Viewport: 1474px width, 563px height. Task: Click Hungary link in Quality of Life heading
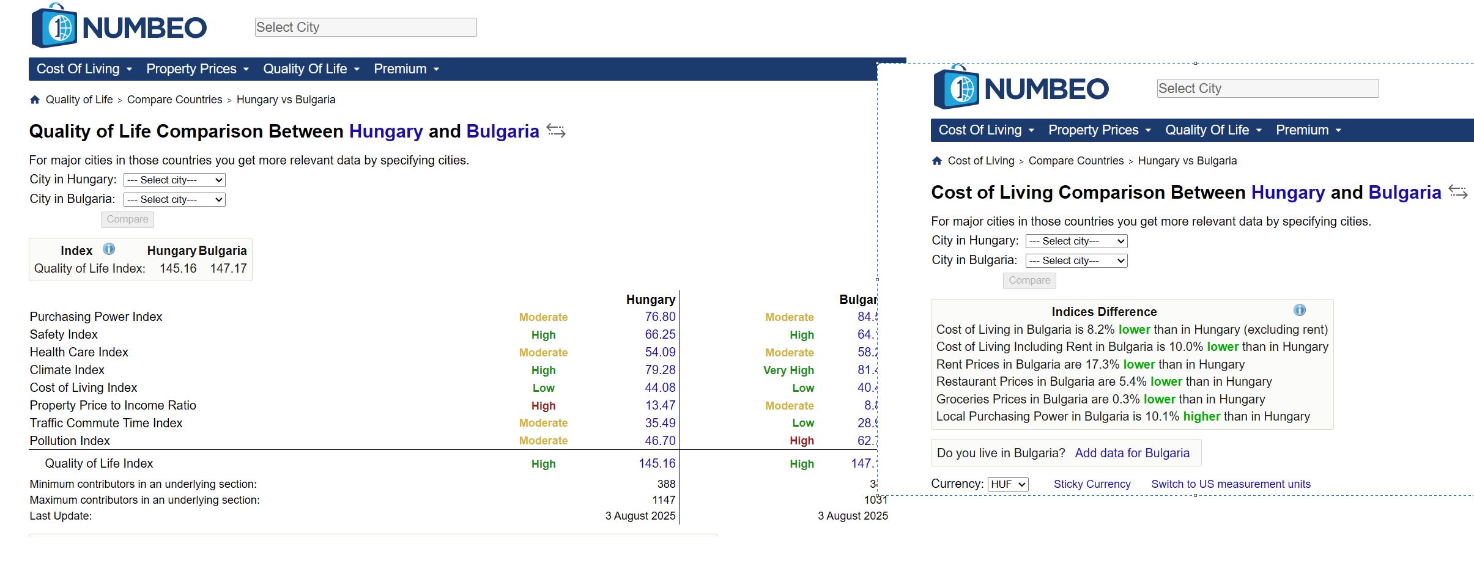coord(386,131)
